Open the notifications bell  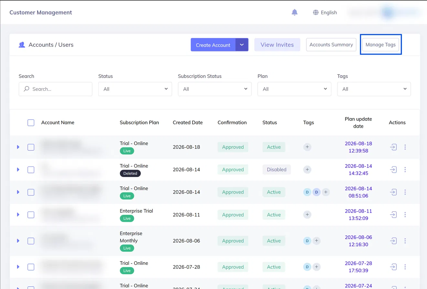click(x=294, y=12)
